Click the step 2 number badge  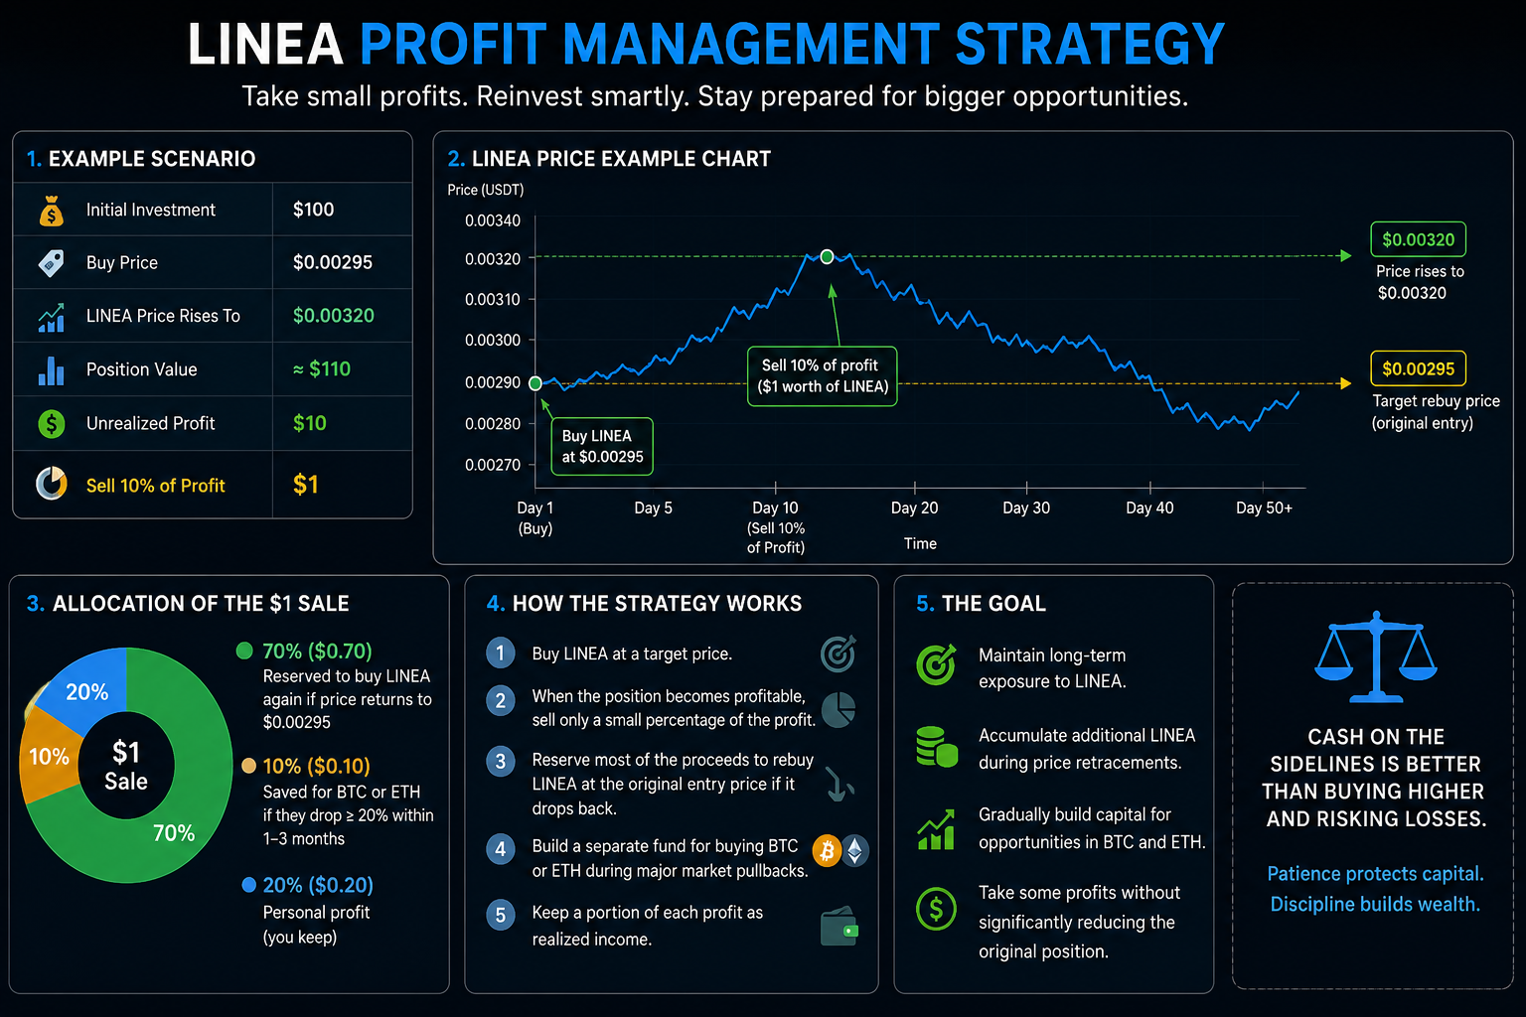coord(500,701)
